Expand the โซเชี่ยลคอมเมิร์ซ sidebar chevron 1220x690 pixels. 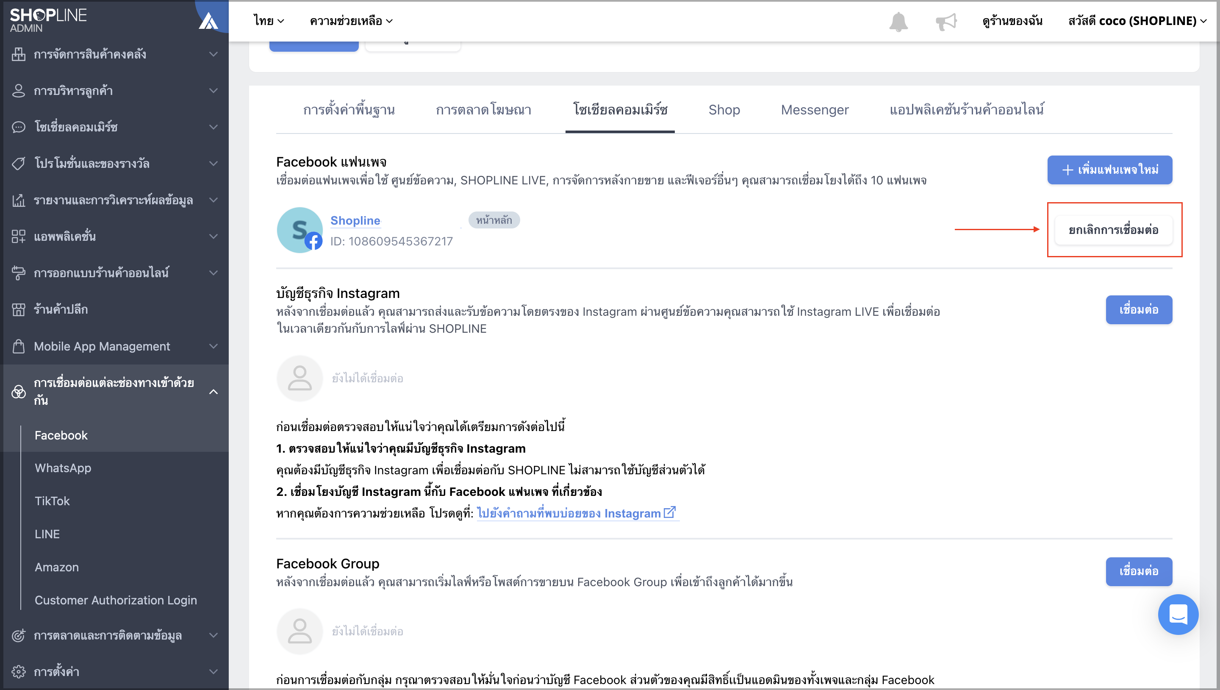213,127
